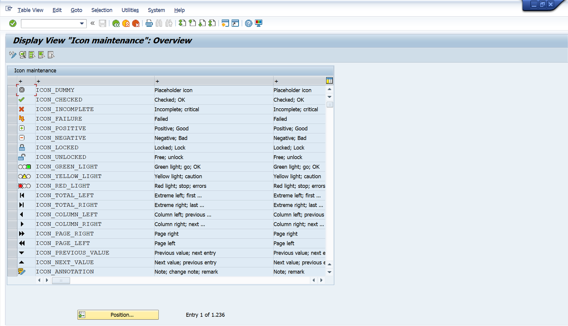The height and width of the screenshot is (326, 568).
Task: Open the Goto menu
Action: pyautogui.click(x=76, y=10)
